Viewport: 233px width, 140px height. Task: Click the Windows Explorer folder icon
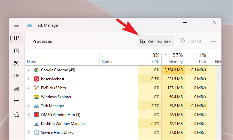36,97
